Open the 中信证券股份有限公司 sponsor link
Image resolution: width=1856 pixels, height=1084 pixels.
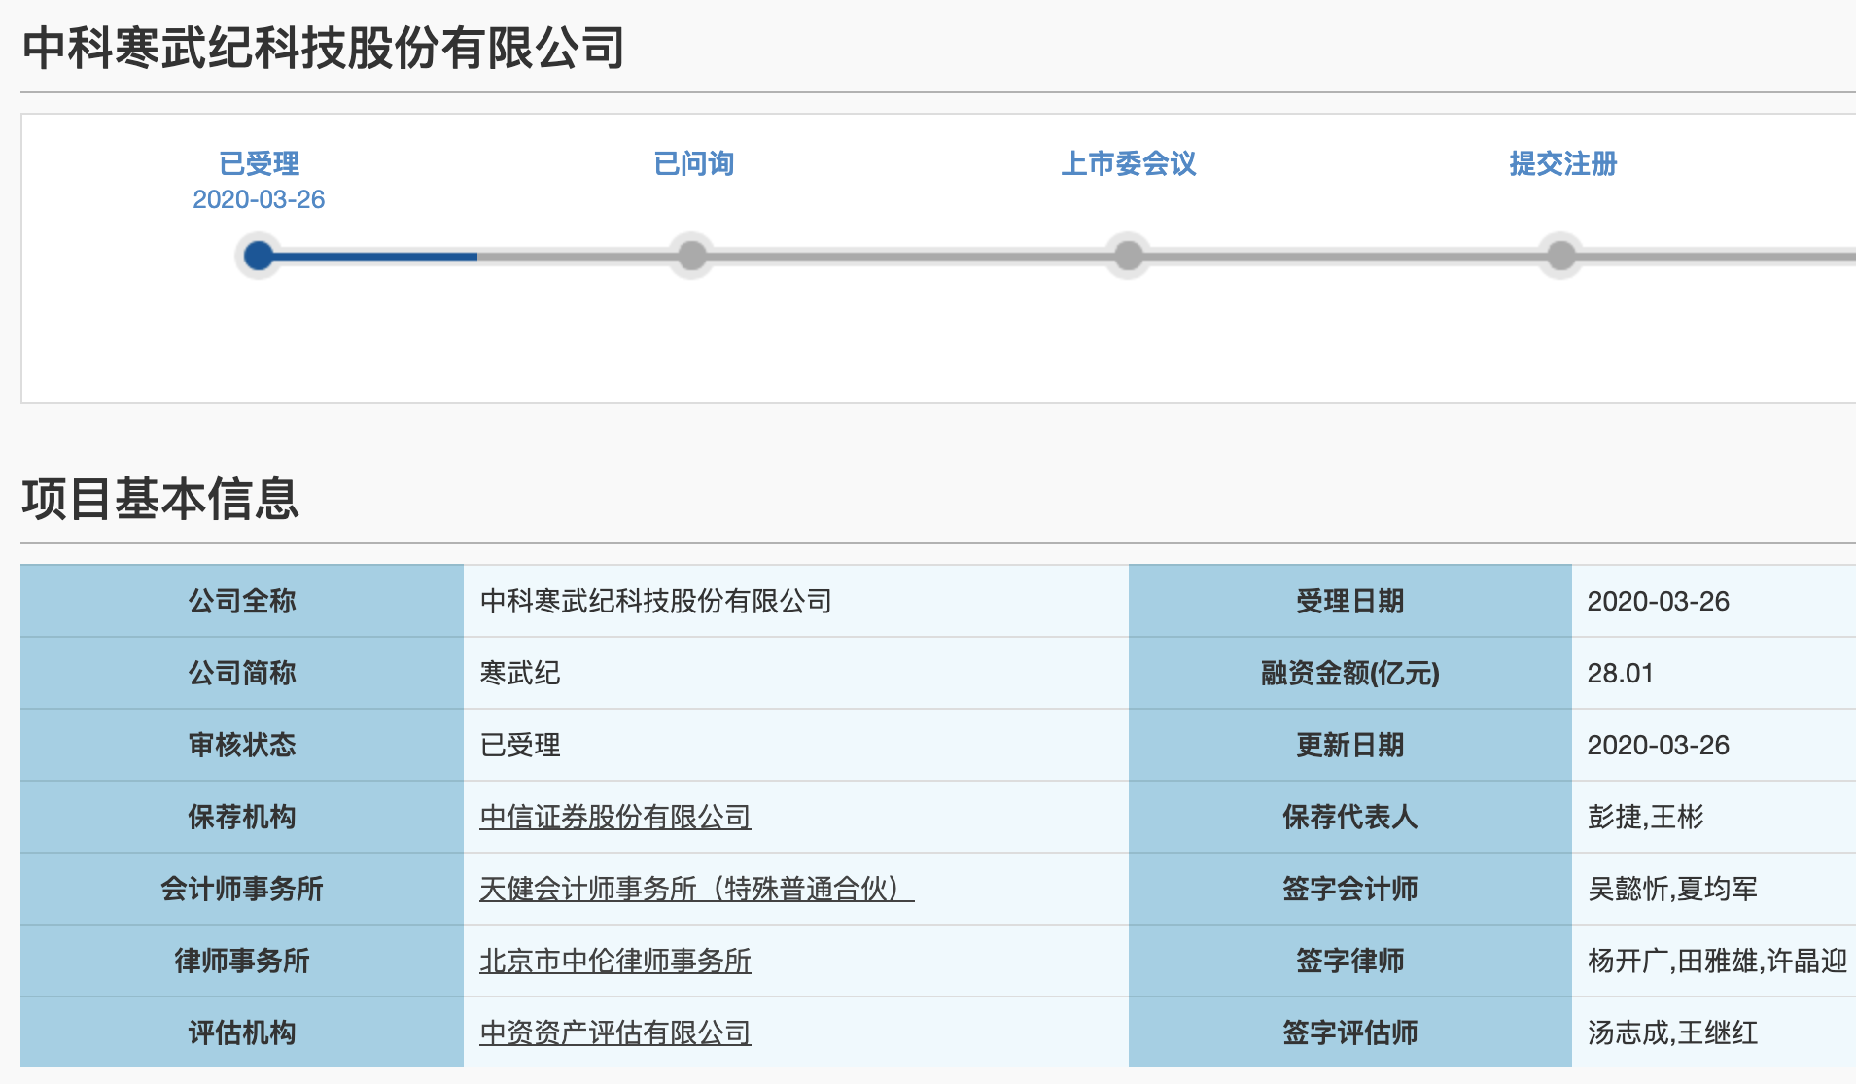pos(614,817)
